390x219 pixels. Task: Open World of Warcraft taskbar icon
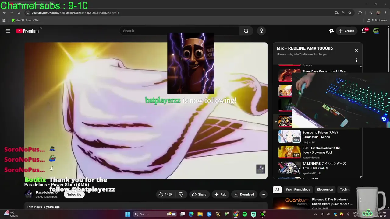[218, 214]
